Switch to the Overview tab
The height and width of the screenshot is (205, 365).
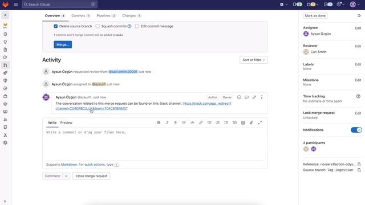pyautogui.click(x=55, y=15)
